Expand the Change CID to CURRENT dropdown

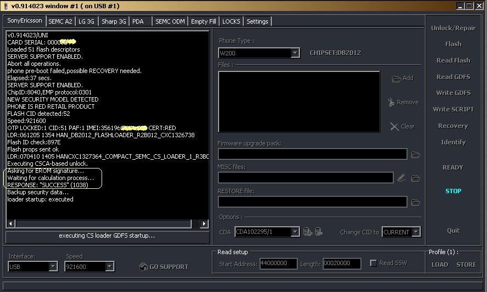click(416, 232)
